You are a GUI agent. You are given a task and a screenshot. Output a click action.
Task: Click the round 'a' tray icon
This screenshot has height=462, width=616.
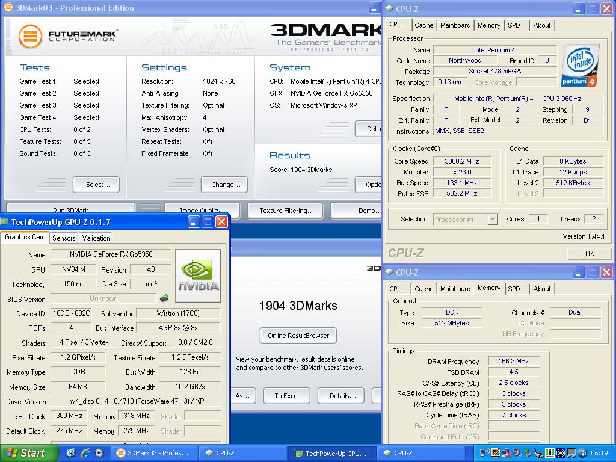[582, 453]
